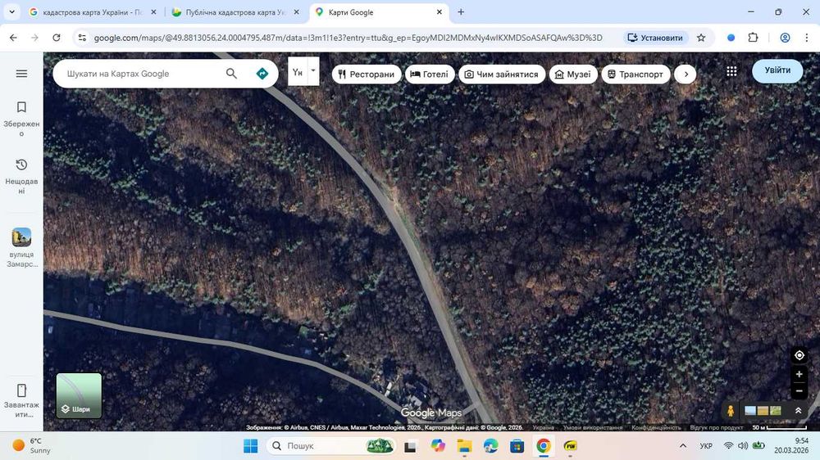Open the Конфіденційність link
820x460 pixels.
pos(656,427)
